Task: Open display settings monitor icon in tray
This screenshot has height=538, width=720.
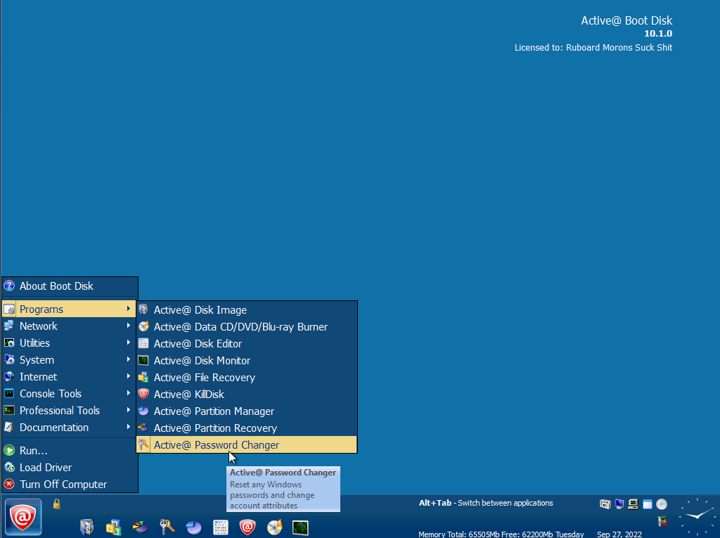Action: coord(619,503)
